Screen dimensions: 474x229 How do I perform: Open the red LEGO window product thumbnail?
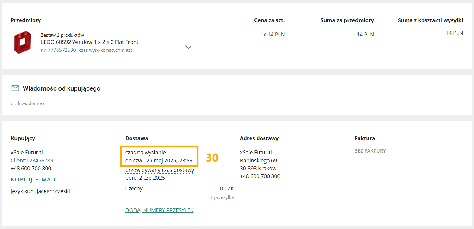(x=23, y=42)
